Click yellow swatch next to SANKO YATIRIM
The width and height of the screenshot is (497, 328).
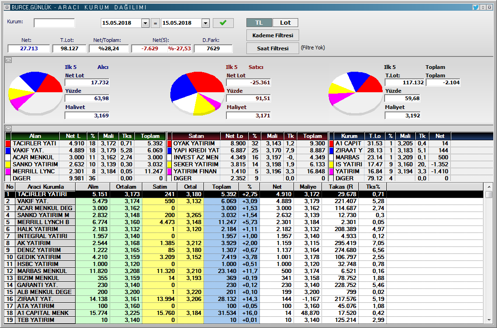(x=8, y=164)
